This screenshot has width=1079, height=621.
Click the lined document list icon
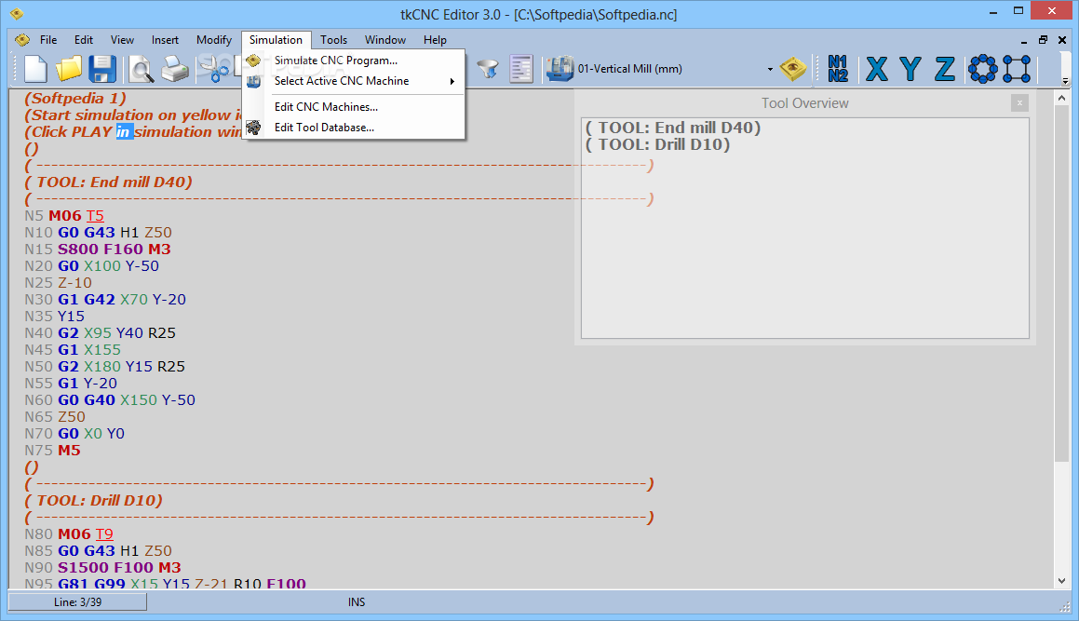click(x=521, y=69)
